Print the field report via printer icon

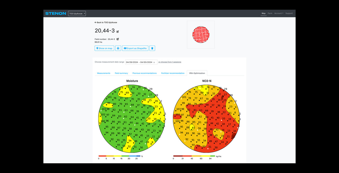coord(118,48)
